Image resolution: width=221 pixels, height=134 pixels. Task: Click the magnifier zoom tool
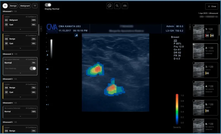tap(117, 6)
